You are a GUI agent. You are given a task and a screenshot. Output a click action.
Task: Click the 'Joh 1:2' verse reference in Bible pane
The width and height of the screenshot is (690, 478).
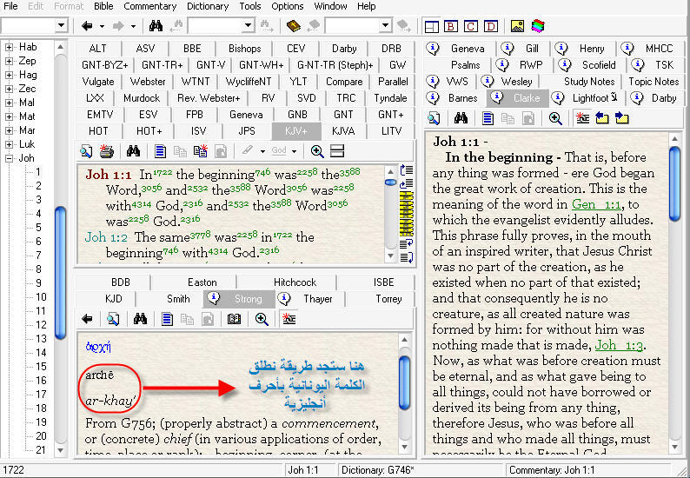(106, 237)
